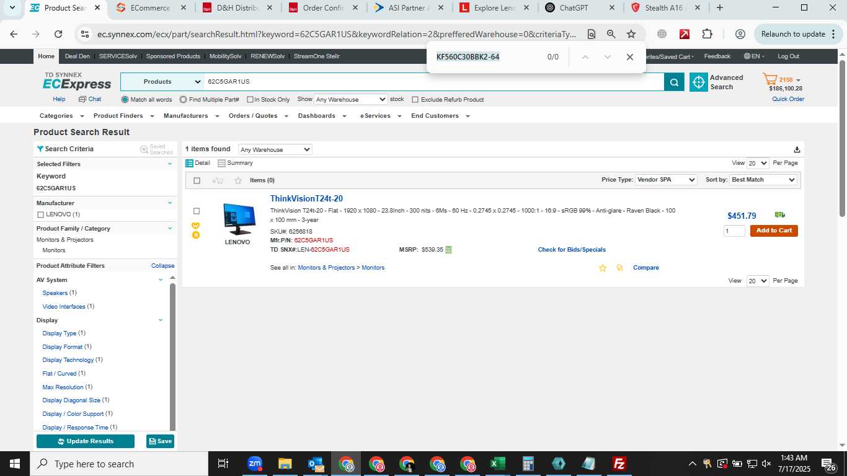Switch to Summary view icon
Image resolution: width=847 pixels, height=476 pixels.
(x=221, y=163)
